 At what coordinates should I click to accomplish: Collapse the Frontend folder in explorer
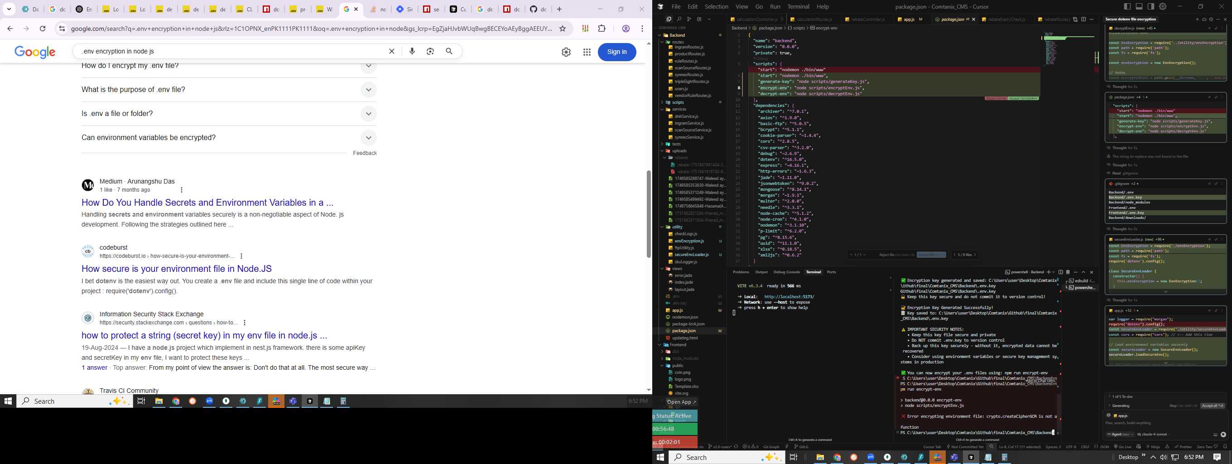660,345
